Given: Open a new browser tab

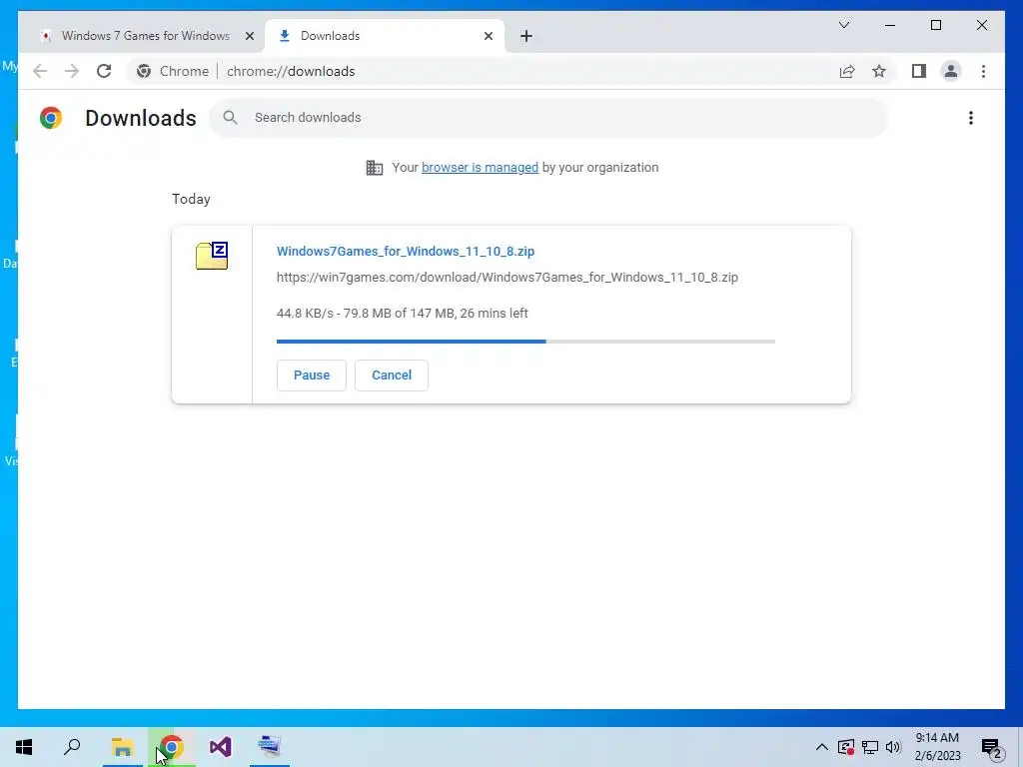Looking at the screenshot, I should pos(526,36).
